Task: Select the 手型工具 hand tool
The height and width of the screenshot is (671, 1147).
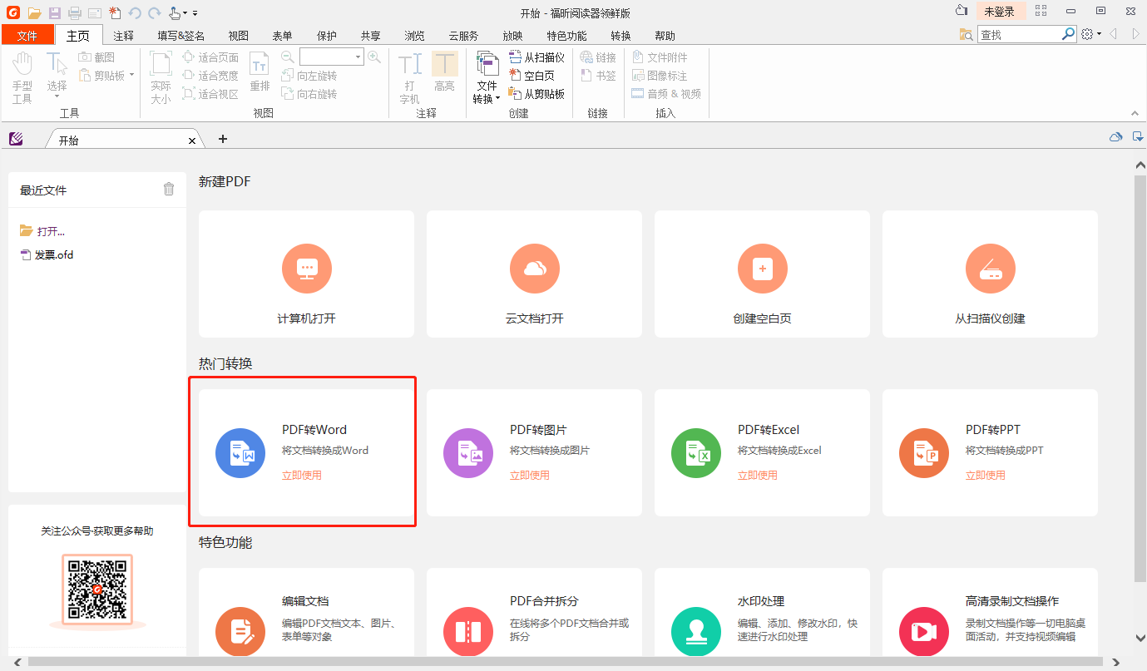Action: [22, 77]
